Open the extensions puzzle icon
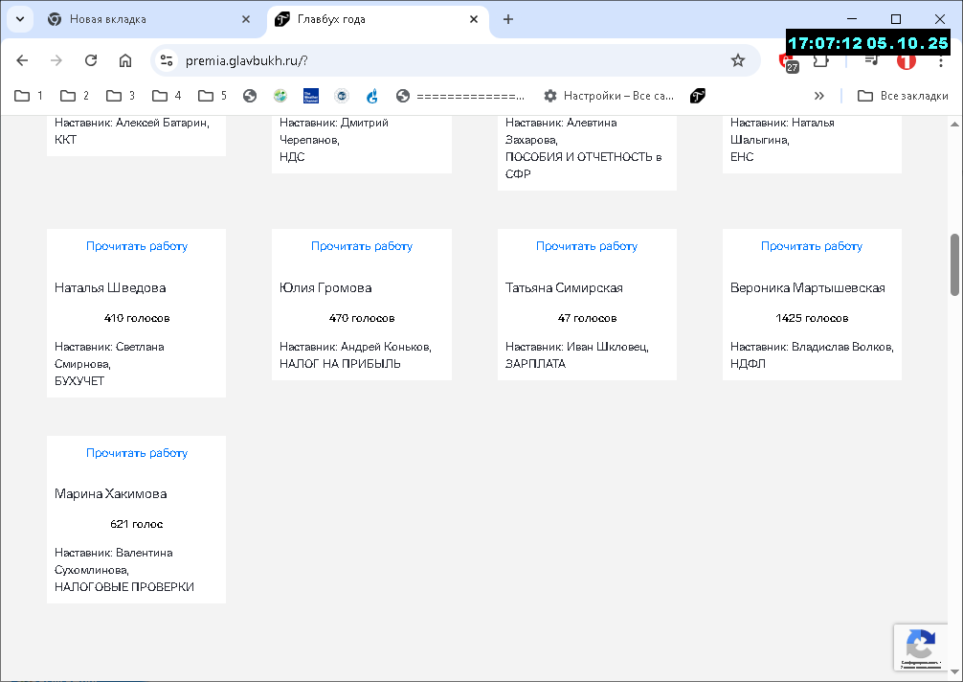963x682 pixels. point(820,60)
